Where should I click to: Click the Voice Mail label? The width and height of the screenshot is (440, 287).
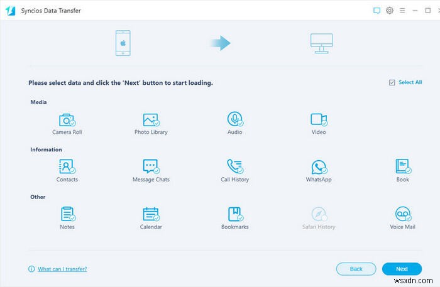click(x=403, y=227)
